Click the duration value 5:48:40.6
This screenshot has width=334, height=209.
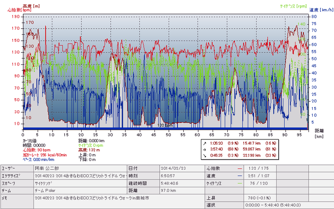click(182, 183)
